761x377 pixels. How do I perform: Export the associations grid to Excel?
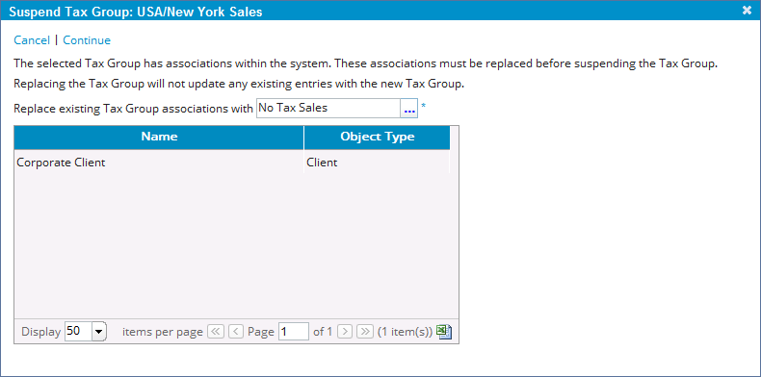click(445, 332)
